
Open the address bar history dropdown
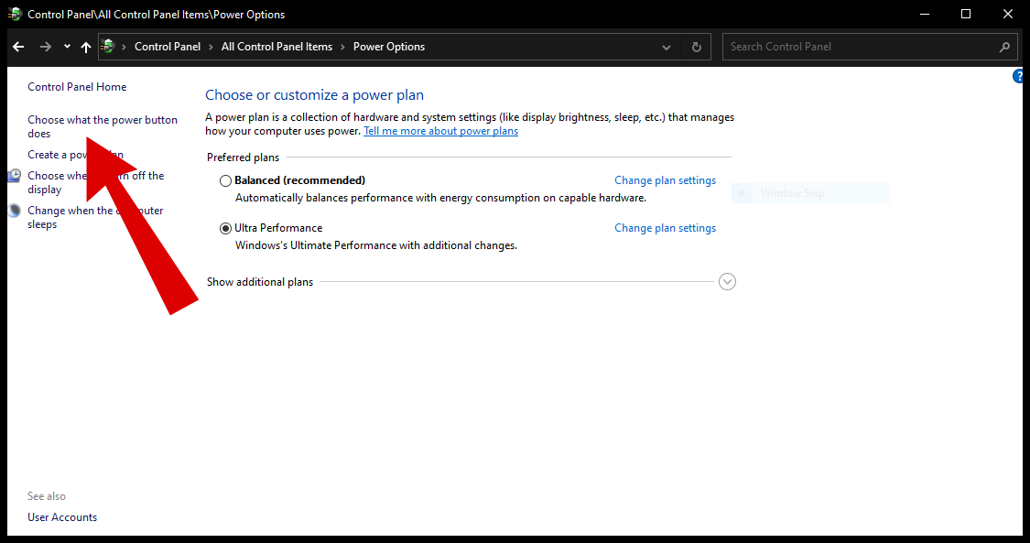point(667,47)
